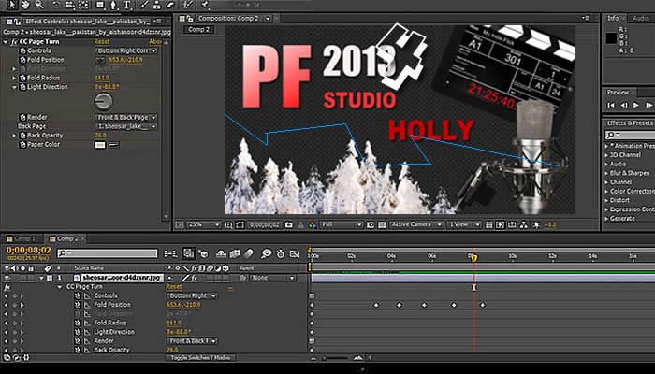Screen dimensions: 655x374
Task: Toggle the Back Opacity stopwatch in Effect Controls
Action: pyautogui.click(x=22, y=136)
